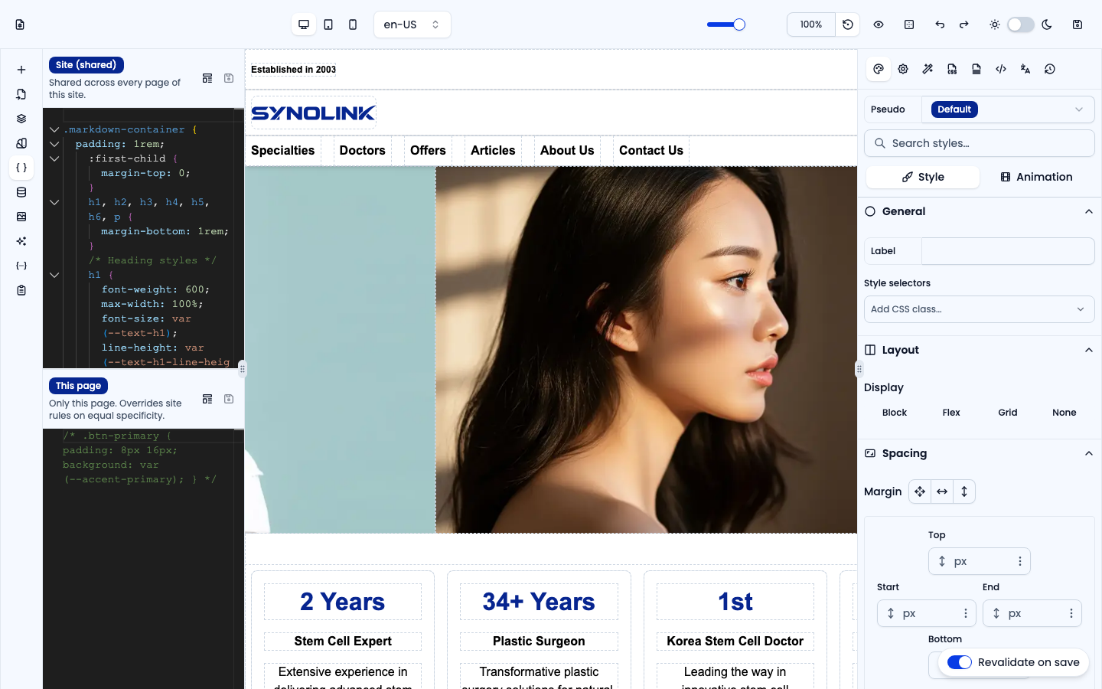The width and height of the screenshot is (1102, 689).
Task: Open the layers stack panel icon
Action: [21, 119]
